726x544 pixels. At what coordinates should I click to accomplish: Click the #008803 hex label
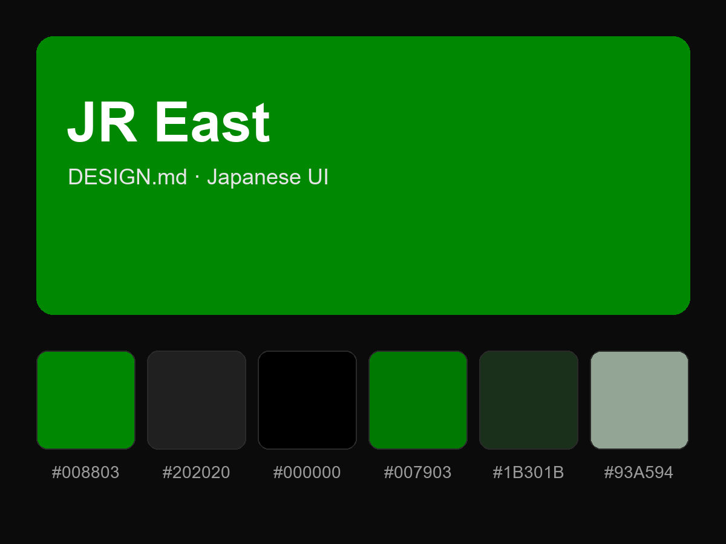click(86, 473)
